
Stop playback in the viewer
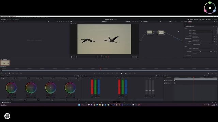pyautogui.click(x=102, y=57)
